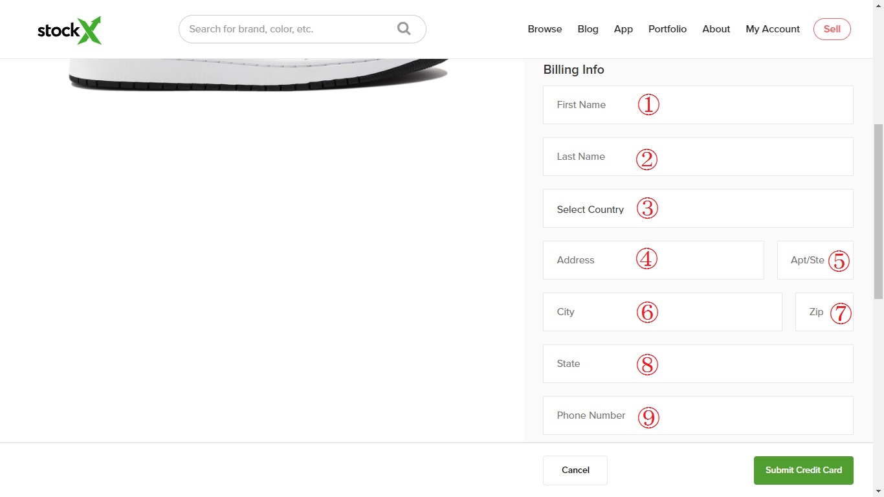Go to the Blog page
The height and width of the screenshot is (497, 884).
[588, 29]
